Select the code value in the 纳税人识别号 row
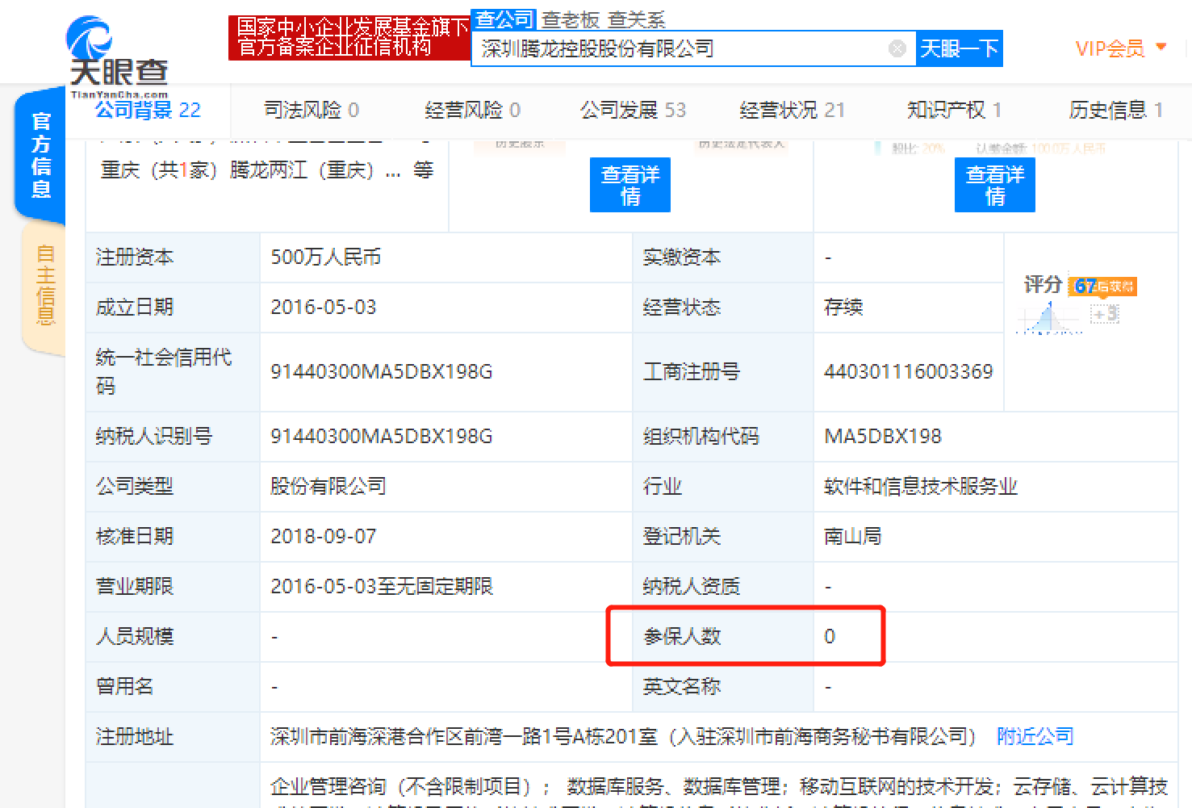This screenshot has width=1192, height=808. coord(382,436)
